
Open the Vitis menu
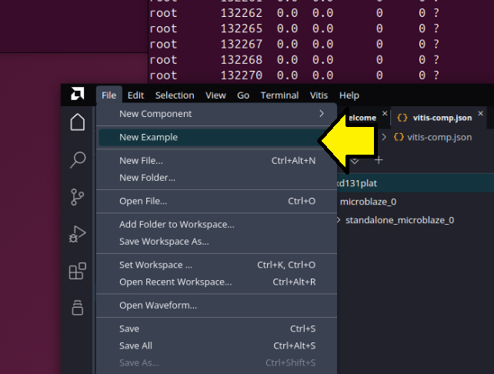[319, 95]
